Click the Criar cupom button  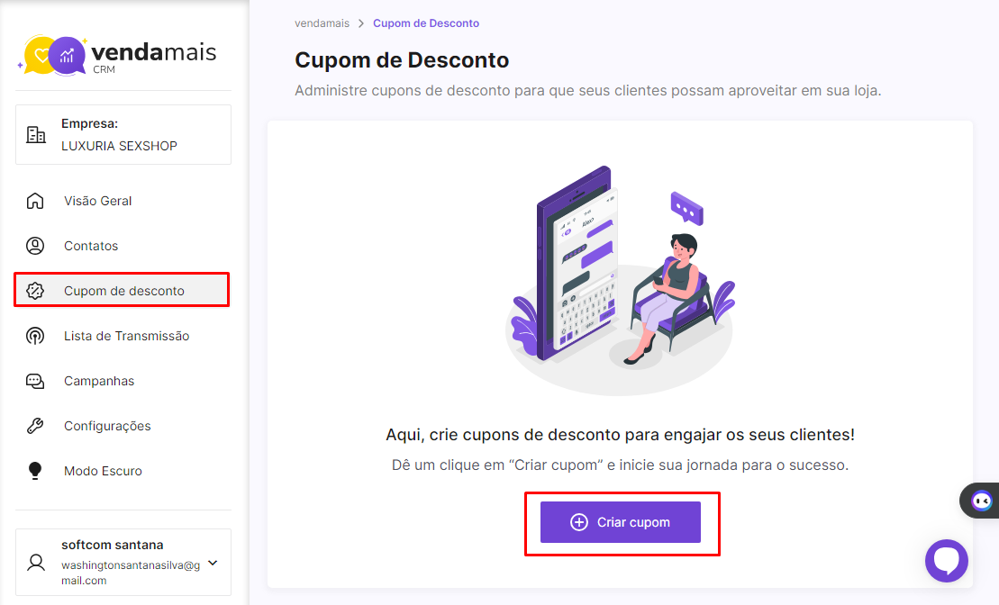point(621,522)
